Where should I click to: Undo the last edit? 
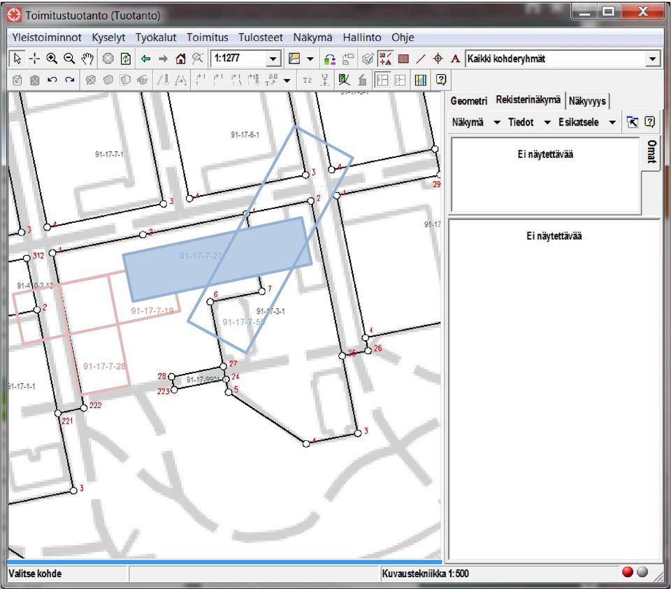point(52,80)
